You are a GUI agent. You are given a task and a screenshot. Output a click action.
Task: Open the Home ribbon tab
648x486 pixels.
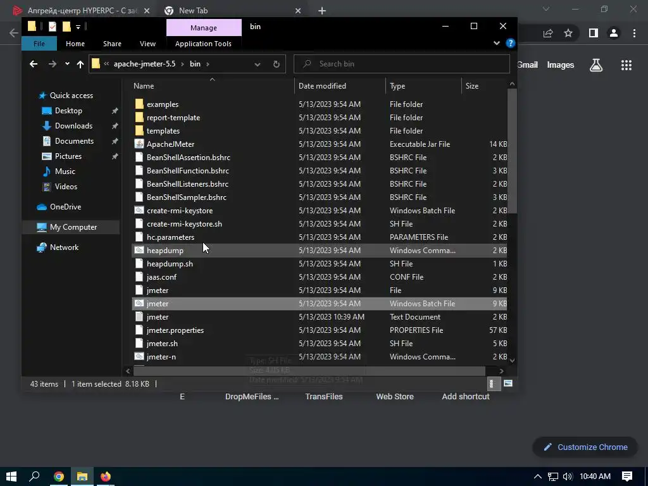[x=75, y=44]
